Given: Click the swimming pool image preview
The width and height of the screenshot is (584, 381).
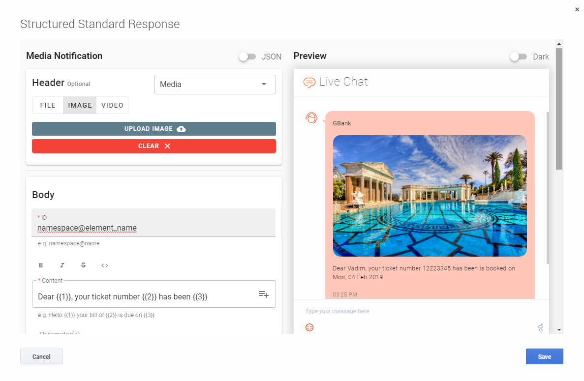Looking at the screenshot, I should (x=430, y=196).
